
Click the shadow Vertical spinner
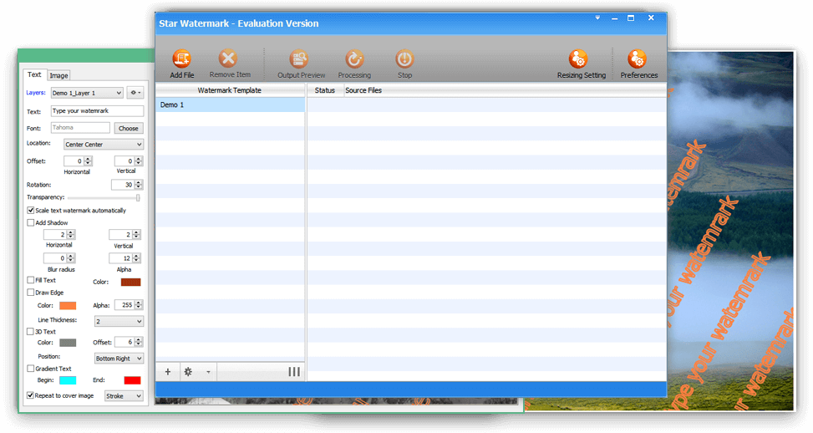pos(124,235)
